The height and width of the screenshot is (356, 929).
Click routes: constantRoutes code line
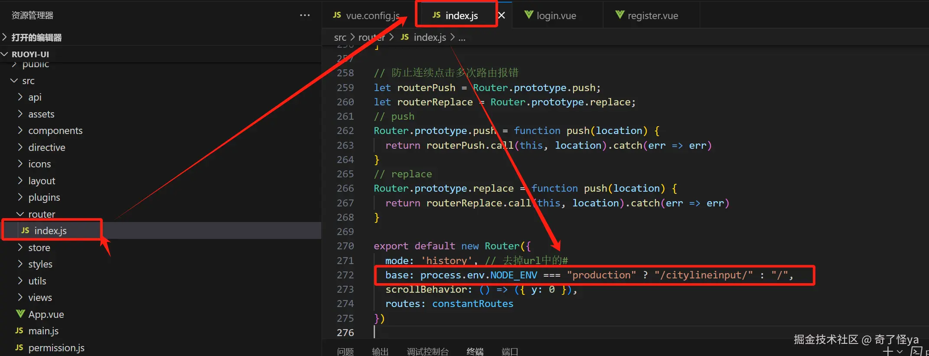[x=449, y=304]
